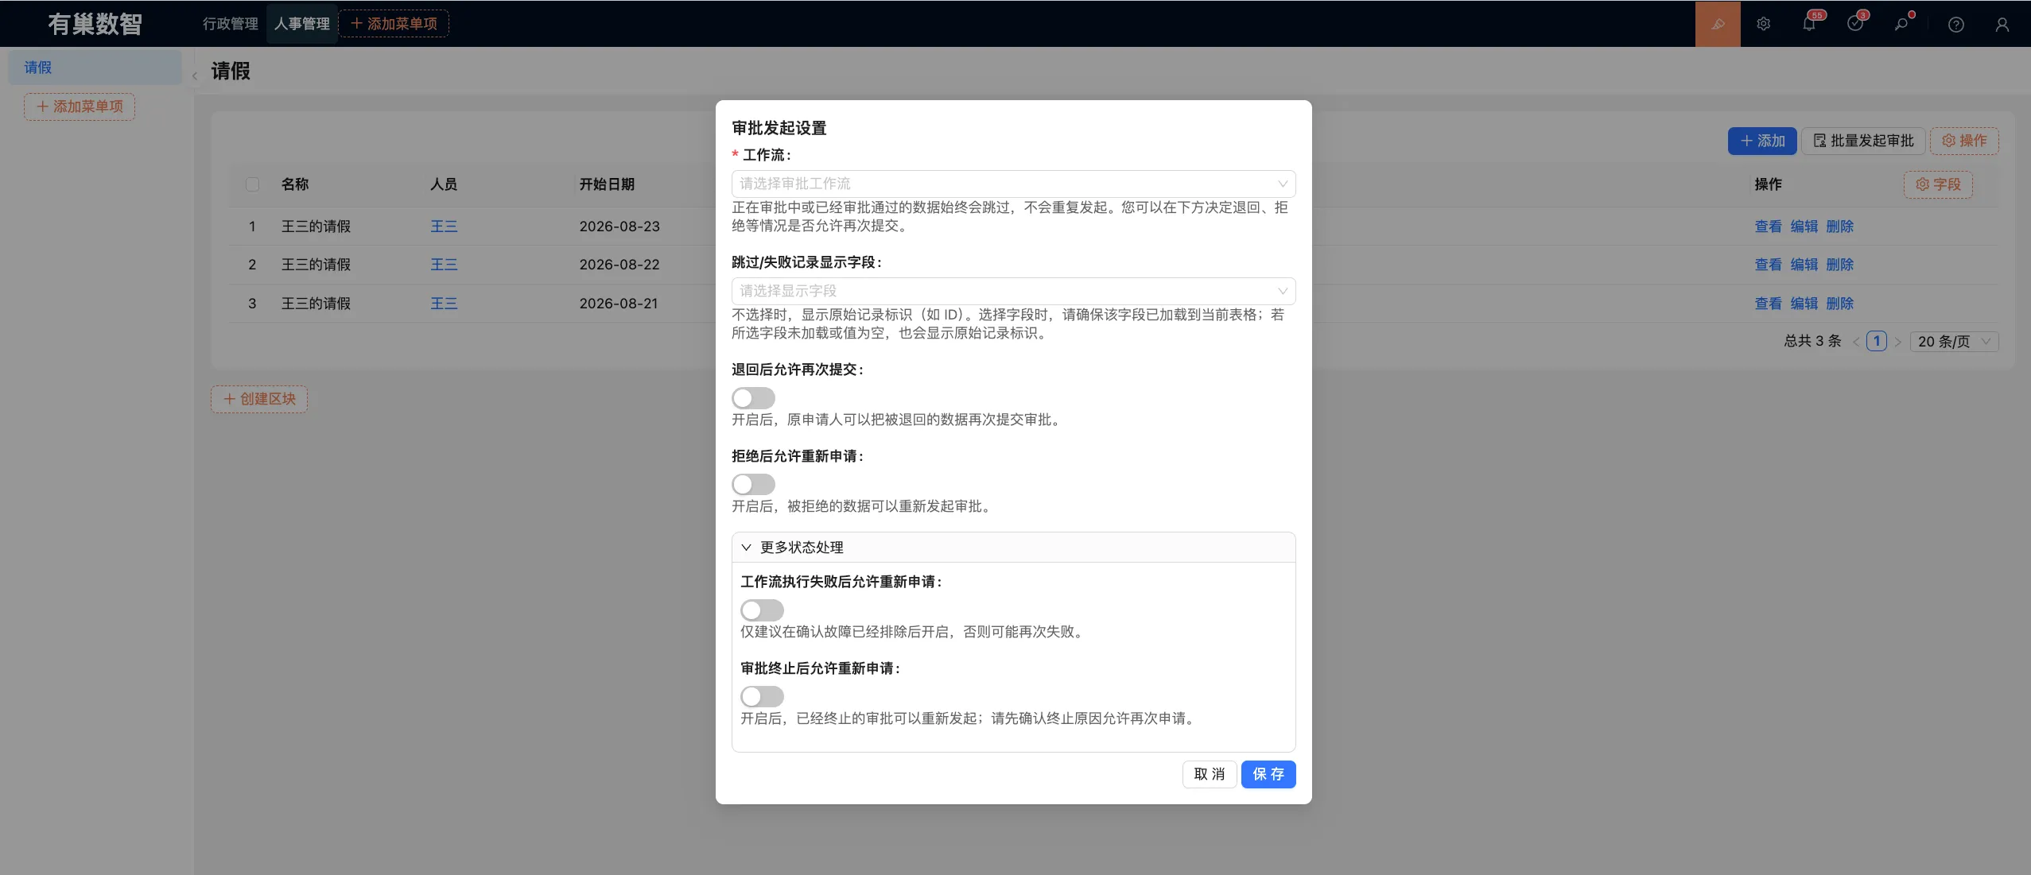
Task: Click 王三的请假 in row 1
Action: coord(316,226)
